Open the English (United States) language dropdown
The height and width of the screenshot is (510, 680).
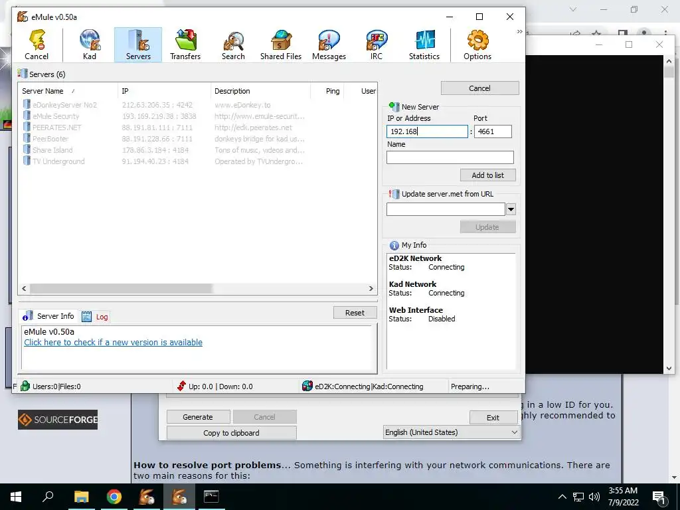[x=452, y=432]
